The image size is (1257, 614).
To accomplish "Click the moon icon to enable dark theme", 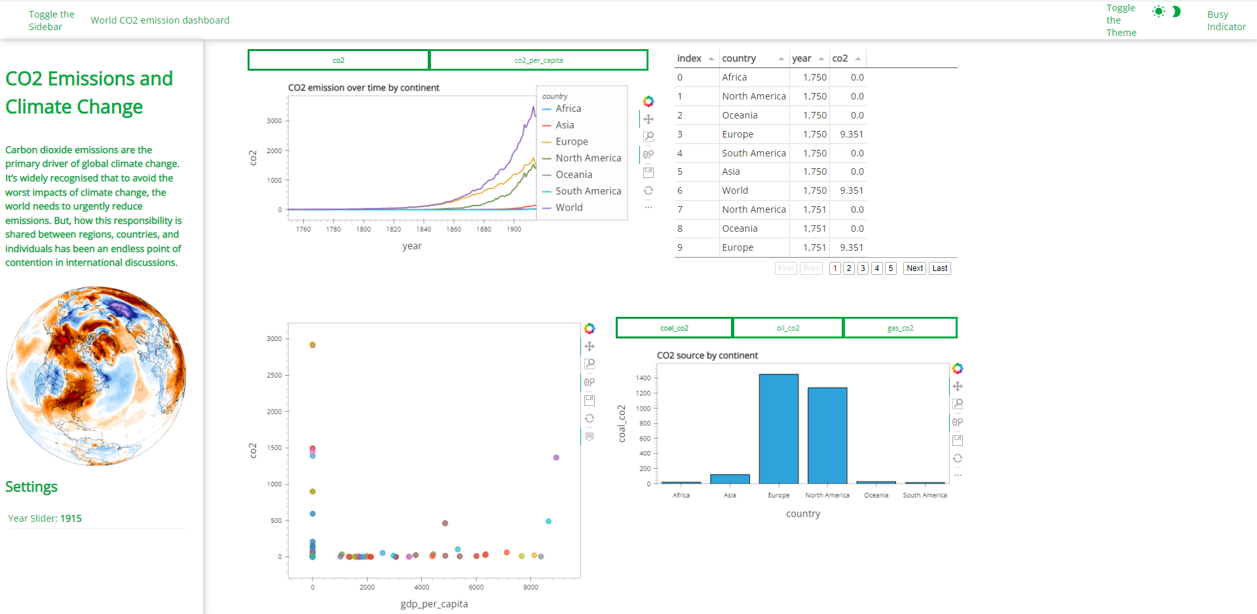I will (x=1177, y=11).
